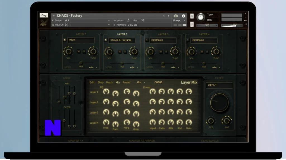This screenshot has width=286, height=160.
Task: Click the large filter cutoff knob
Action: pyautogui.click(x=219, y=102)
